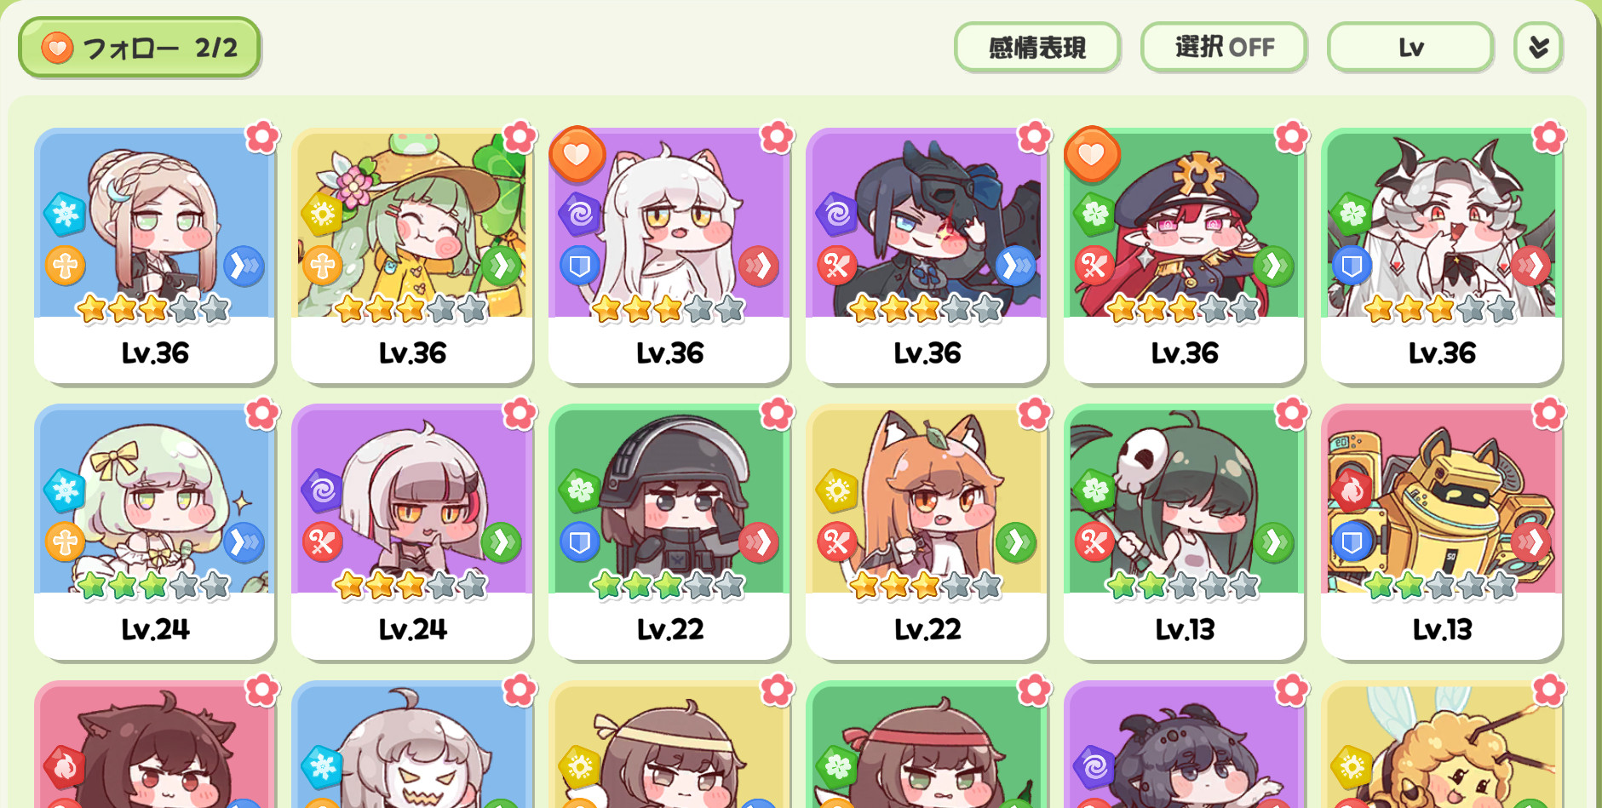Screen dimensions: 1602x808
Task: Select the skull-hat girl Lv.13 card
Action: (x=1184, y=531)
